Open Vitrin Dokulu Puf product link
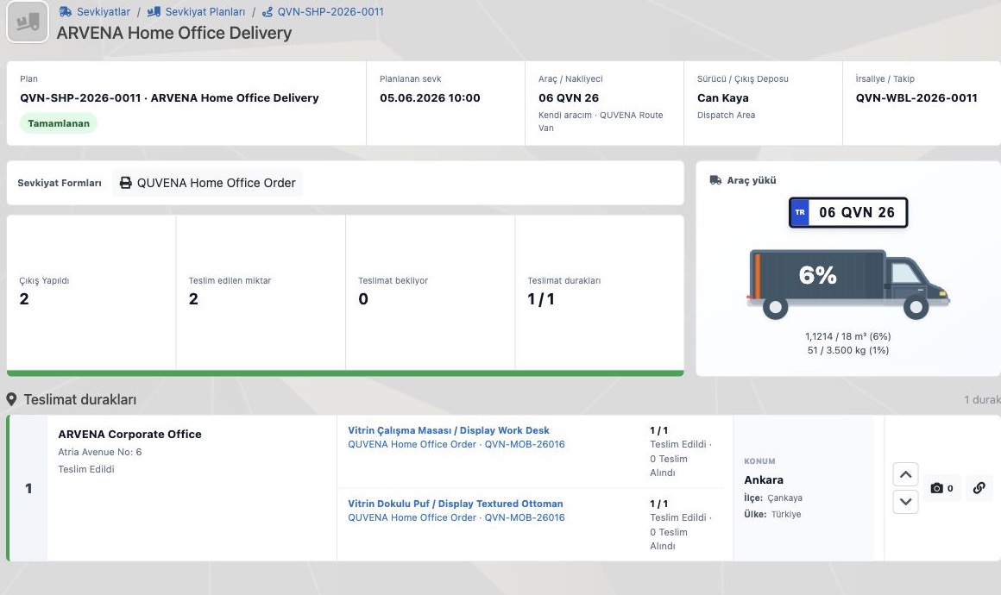Screen dimensions: 1001x595 pos(455,504)
